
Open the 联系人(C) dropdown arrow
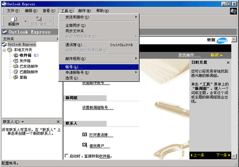click(23, 122)
